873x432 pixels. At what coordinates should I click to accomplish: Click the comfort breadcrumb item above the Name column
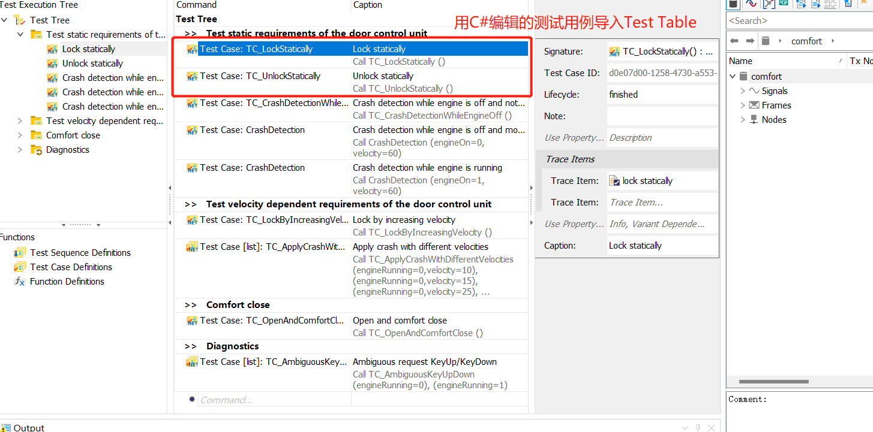pyautogui.click(x=806, y=41)
